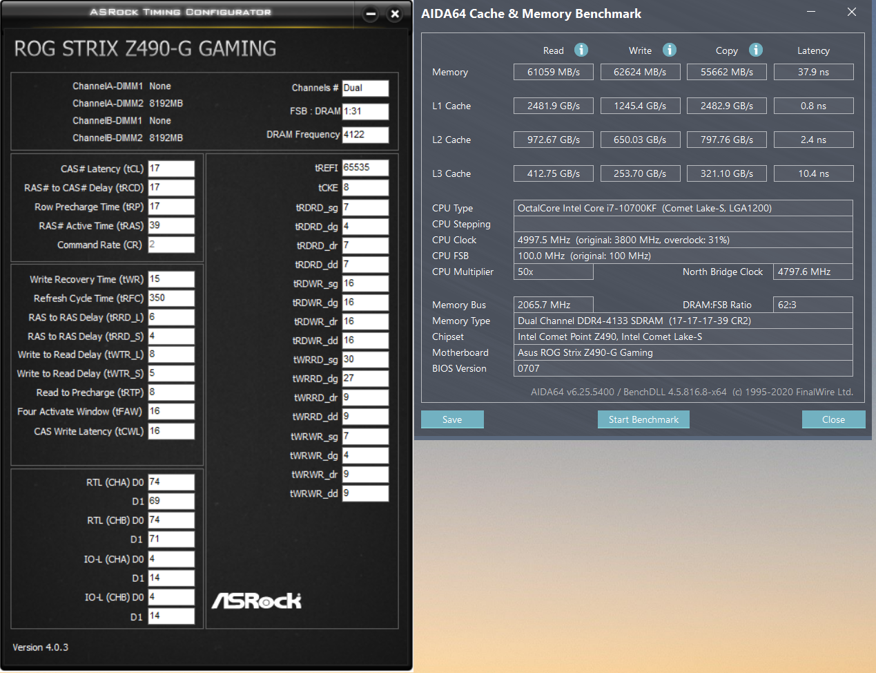Click the Command Rate (CR) field
The height and width of the screenshot is (673, 876).
pyautogui.click(x=171, y=245)
